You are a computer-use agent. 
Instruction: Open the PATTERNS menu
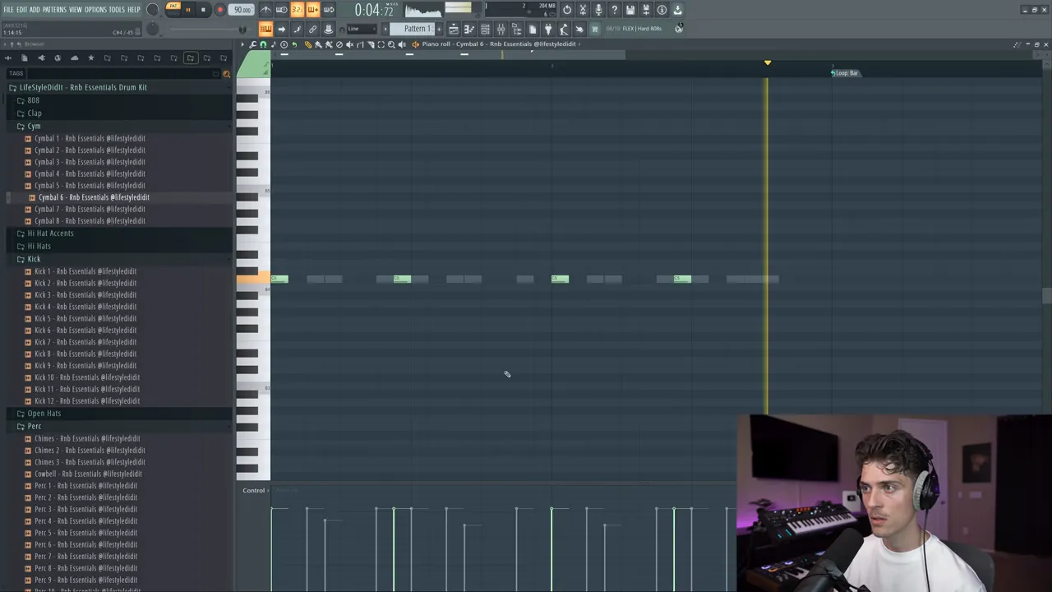click(x=54, y=10)
